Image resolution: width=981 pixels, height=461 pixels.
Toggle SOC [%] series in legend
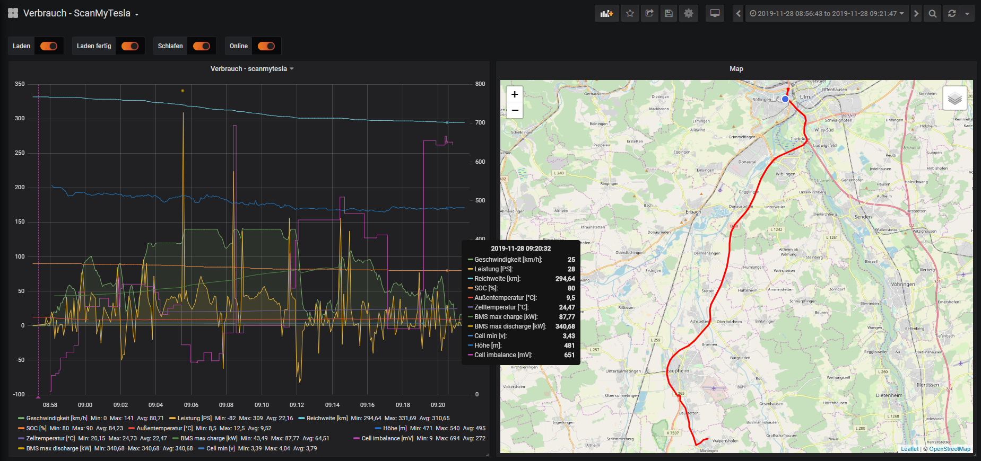(x=36, y=428)
